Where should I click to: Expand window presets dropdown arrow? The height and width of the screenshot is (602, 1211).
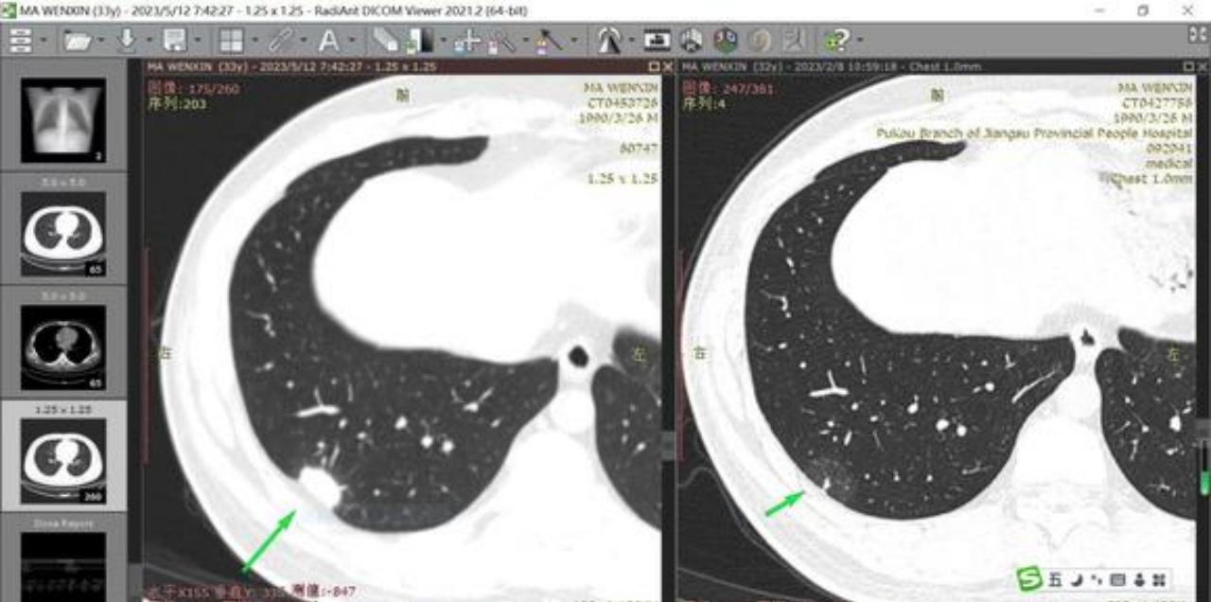tap(444, 41)
